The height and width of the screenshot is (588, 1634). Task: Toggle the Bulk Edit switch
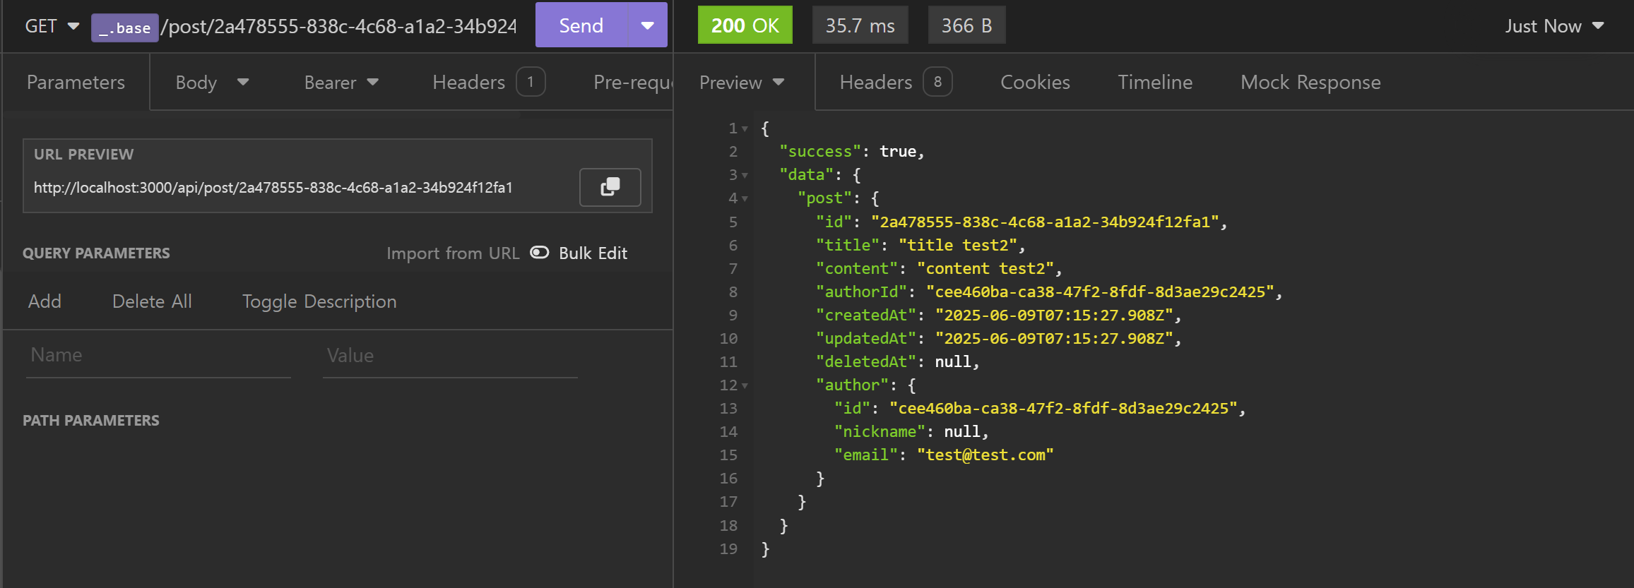tap(540, 253)
